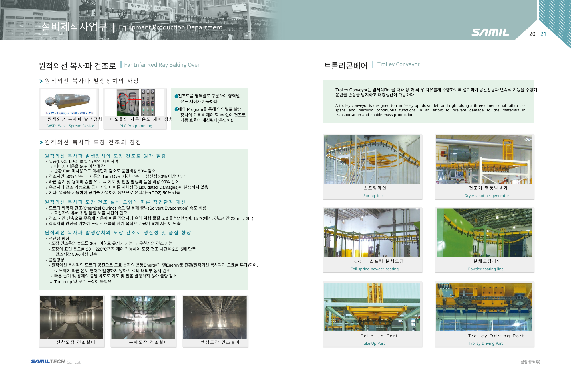Open the Coil spring powder coating photo

click(372, 233)
